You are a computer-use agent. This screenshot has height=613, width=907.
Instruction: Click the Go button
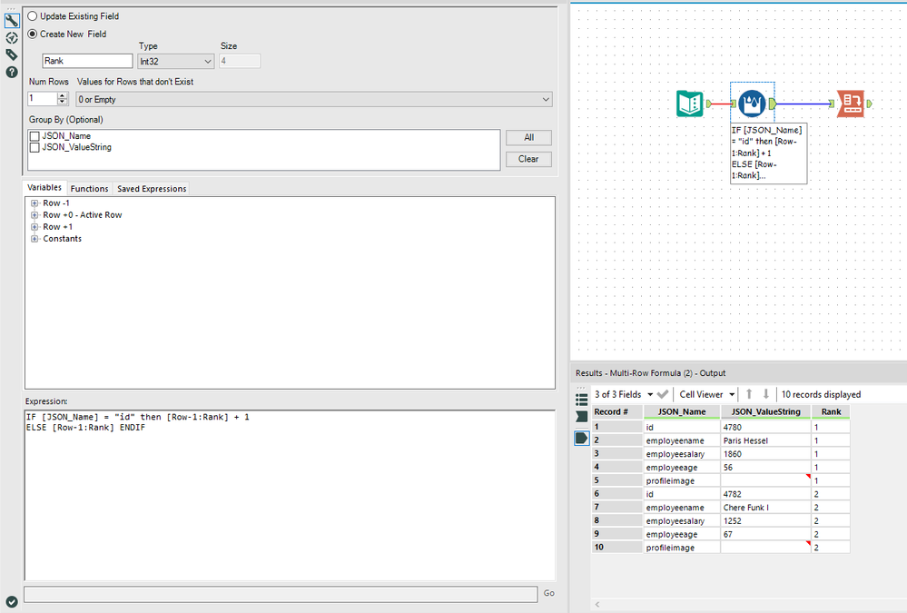click(549, 593)
